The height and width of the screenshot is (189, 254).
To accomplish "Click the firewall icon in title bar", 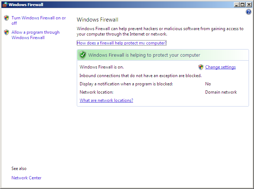I will pyautogui.click(x=5, y=5).
